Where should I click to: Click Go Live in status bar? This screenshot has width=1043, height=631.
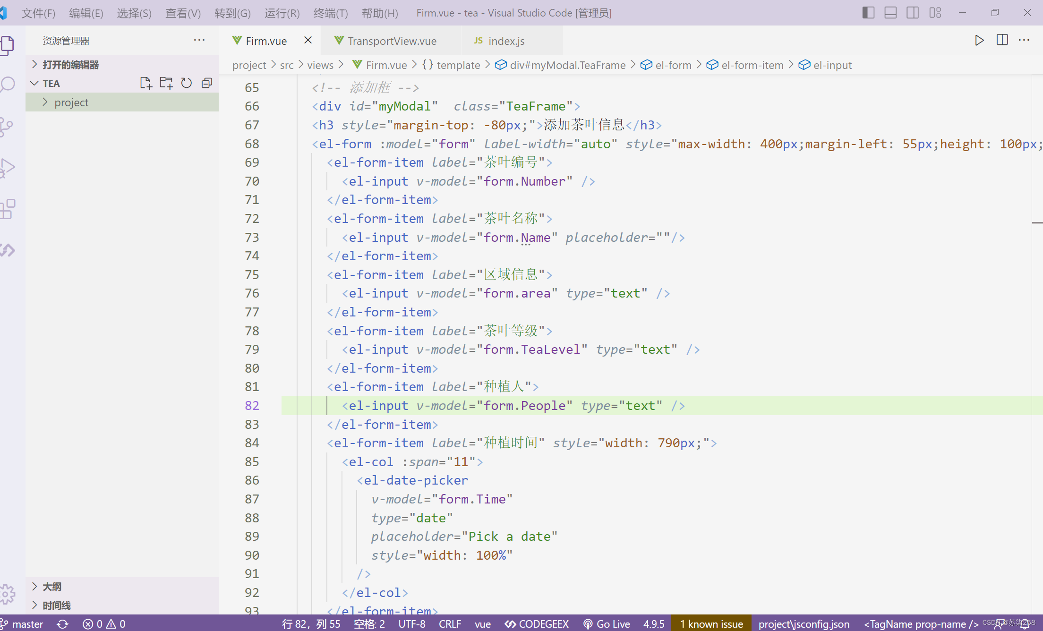point(607,624)
